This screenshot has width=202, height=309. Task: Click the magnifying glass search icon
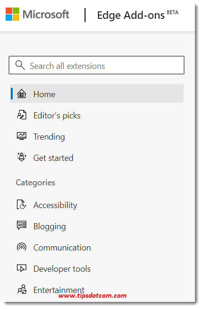(20, 65)
